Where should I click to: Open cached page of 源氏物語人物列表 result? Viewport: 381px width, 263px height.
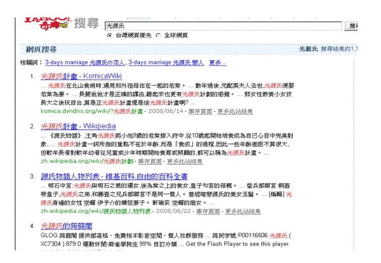click(x=208, y=211)
